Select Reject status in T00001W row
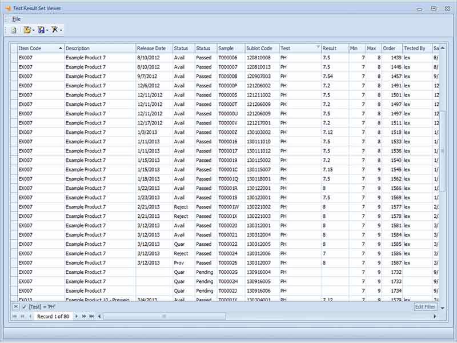Screen dimensions: 457x343 (184, 207)
